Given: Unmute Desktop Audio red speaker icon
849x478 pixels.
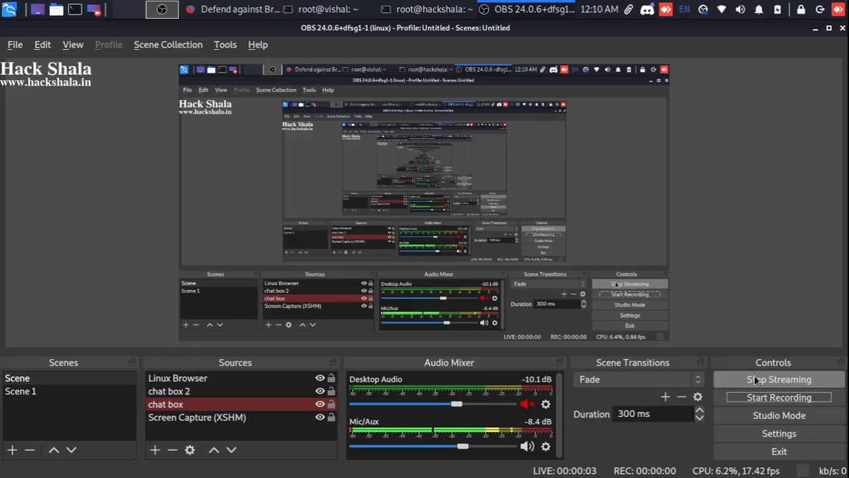Looking at the screenshot, I should click(528, 404).
